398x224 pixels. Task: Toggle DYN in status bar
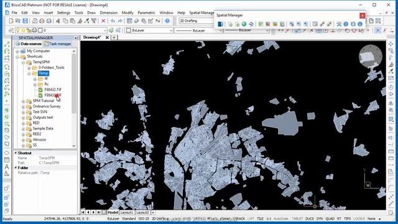[320, 218]
